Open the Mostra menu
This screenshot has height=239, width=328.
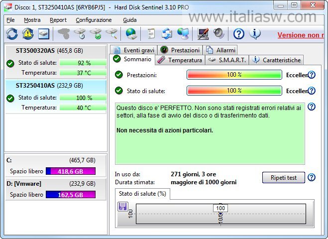(x=32, y=20)
